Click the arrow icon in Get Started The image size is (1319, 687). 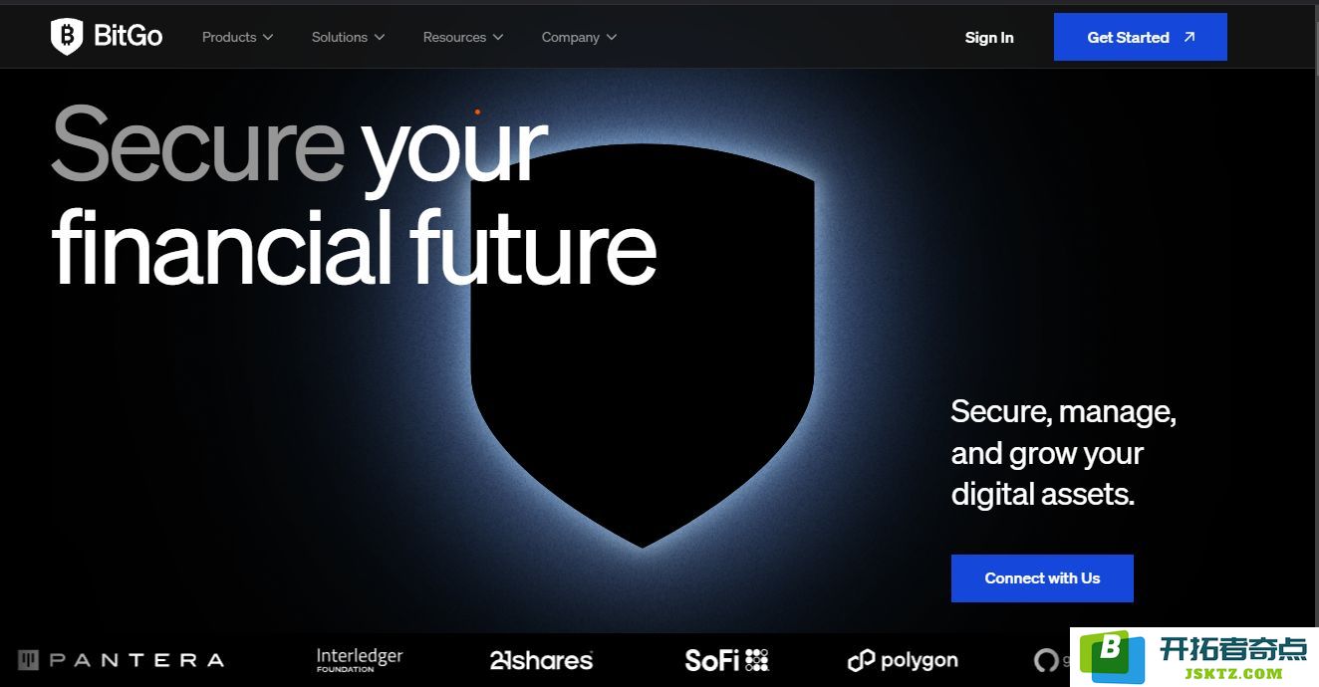1189,37
